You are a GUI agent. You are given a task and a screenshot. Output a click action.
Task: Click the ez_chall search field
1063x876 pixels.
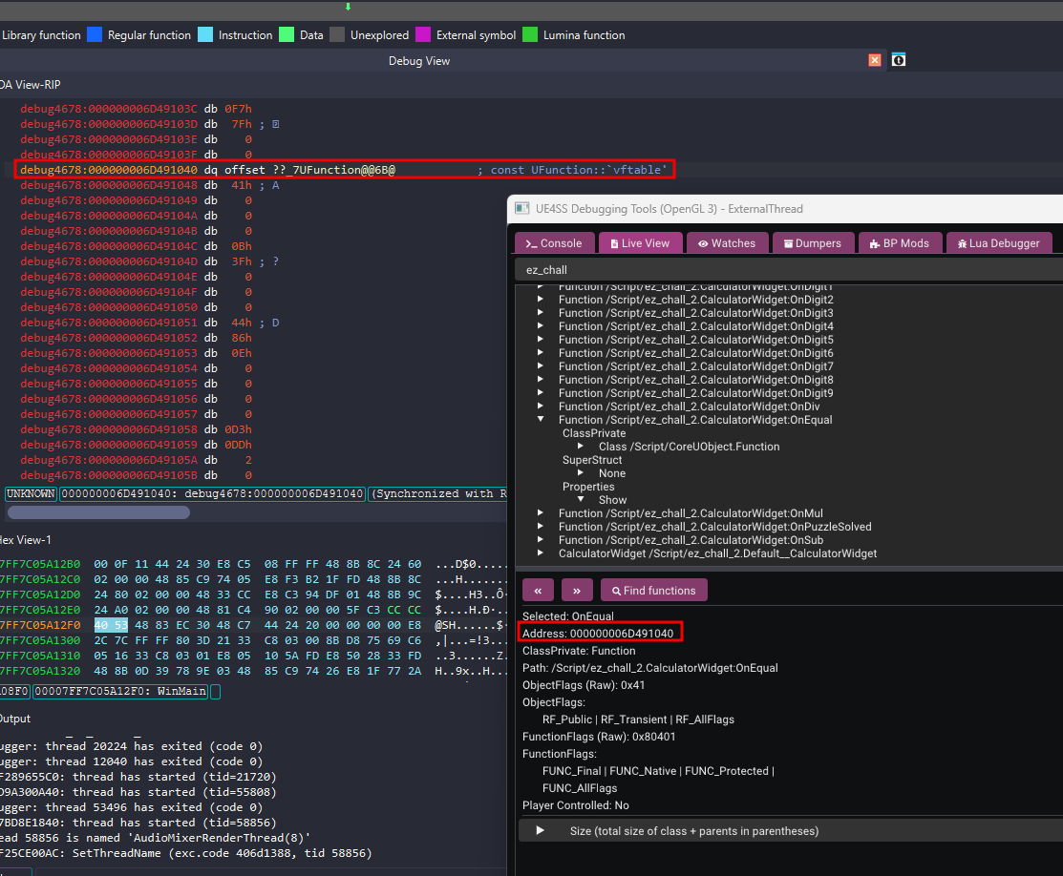[x=783, y=270]
